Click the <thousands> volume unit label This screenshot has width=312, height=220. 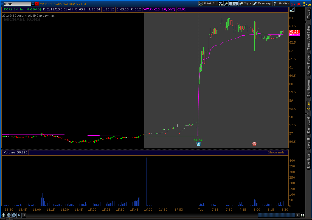tap(276, 152)
